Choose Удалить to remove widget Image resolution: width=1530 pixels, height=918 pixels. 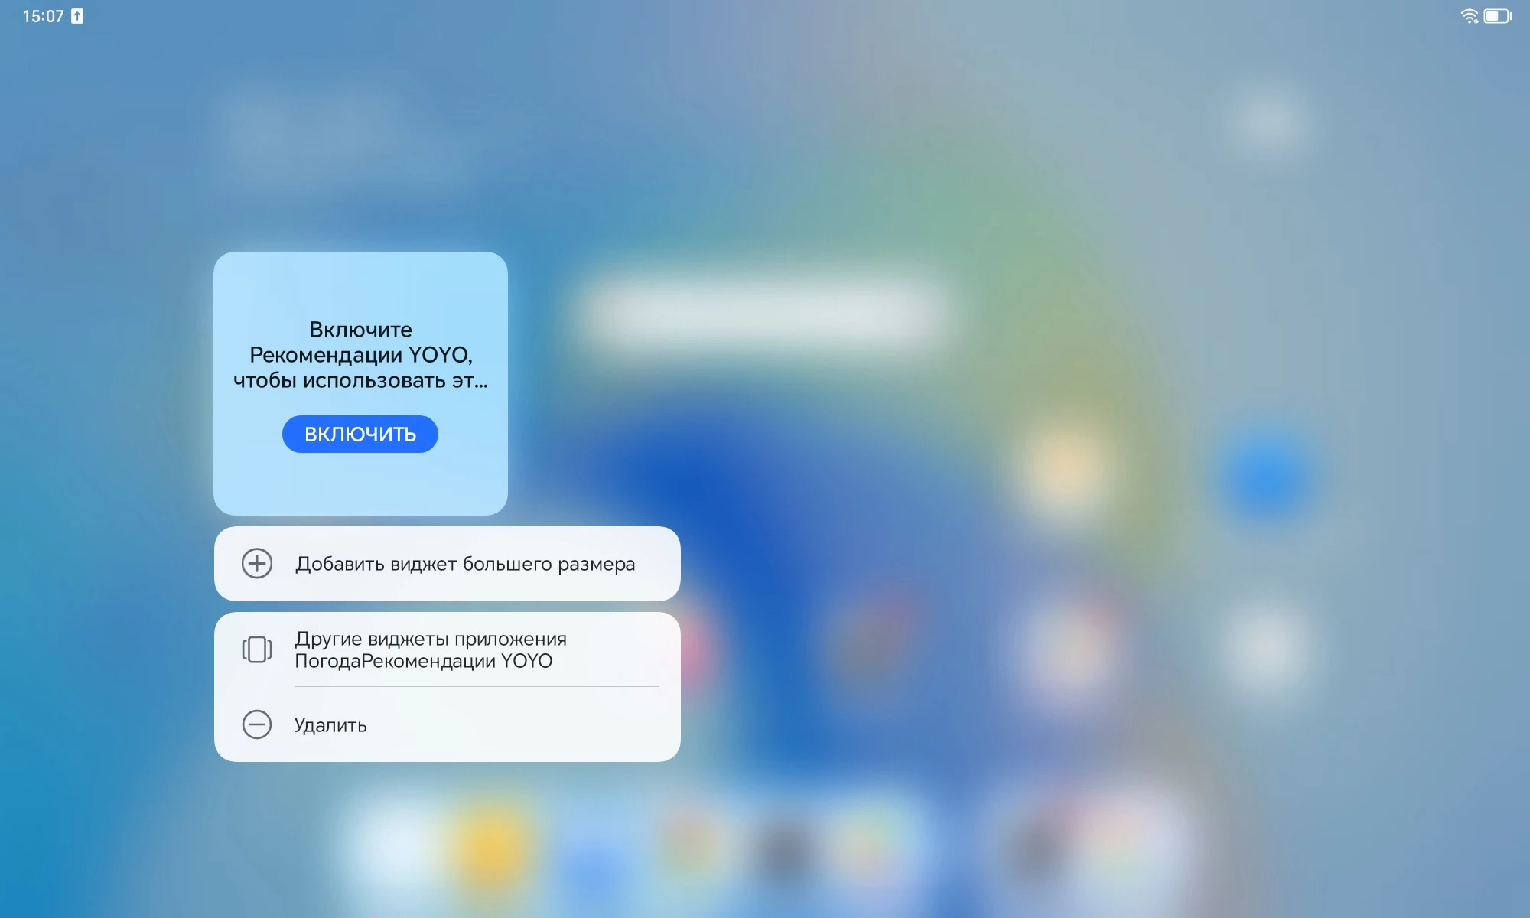tap(447, 724)
